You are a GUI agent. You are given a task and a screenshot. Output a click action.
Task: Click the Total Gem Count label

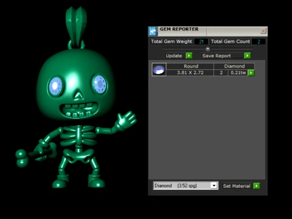coord(231,41)
